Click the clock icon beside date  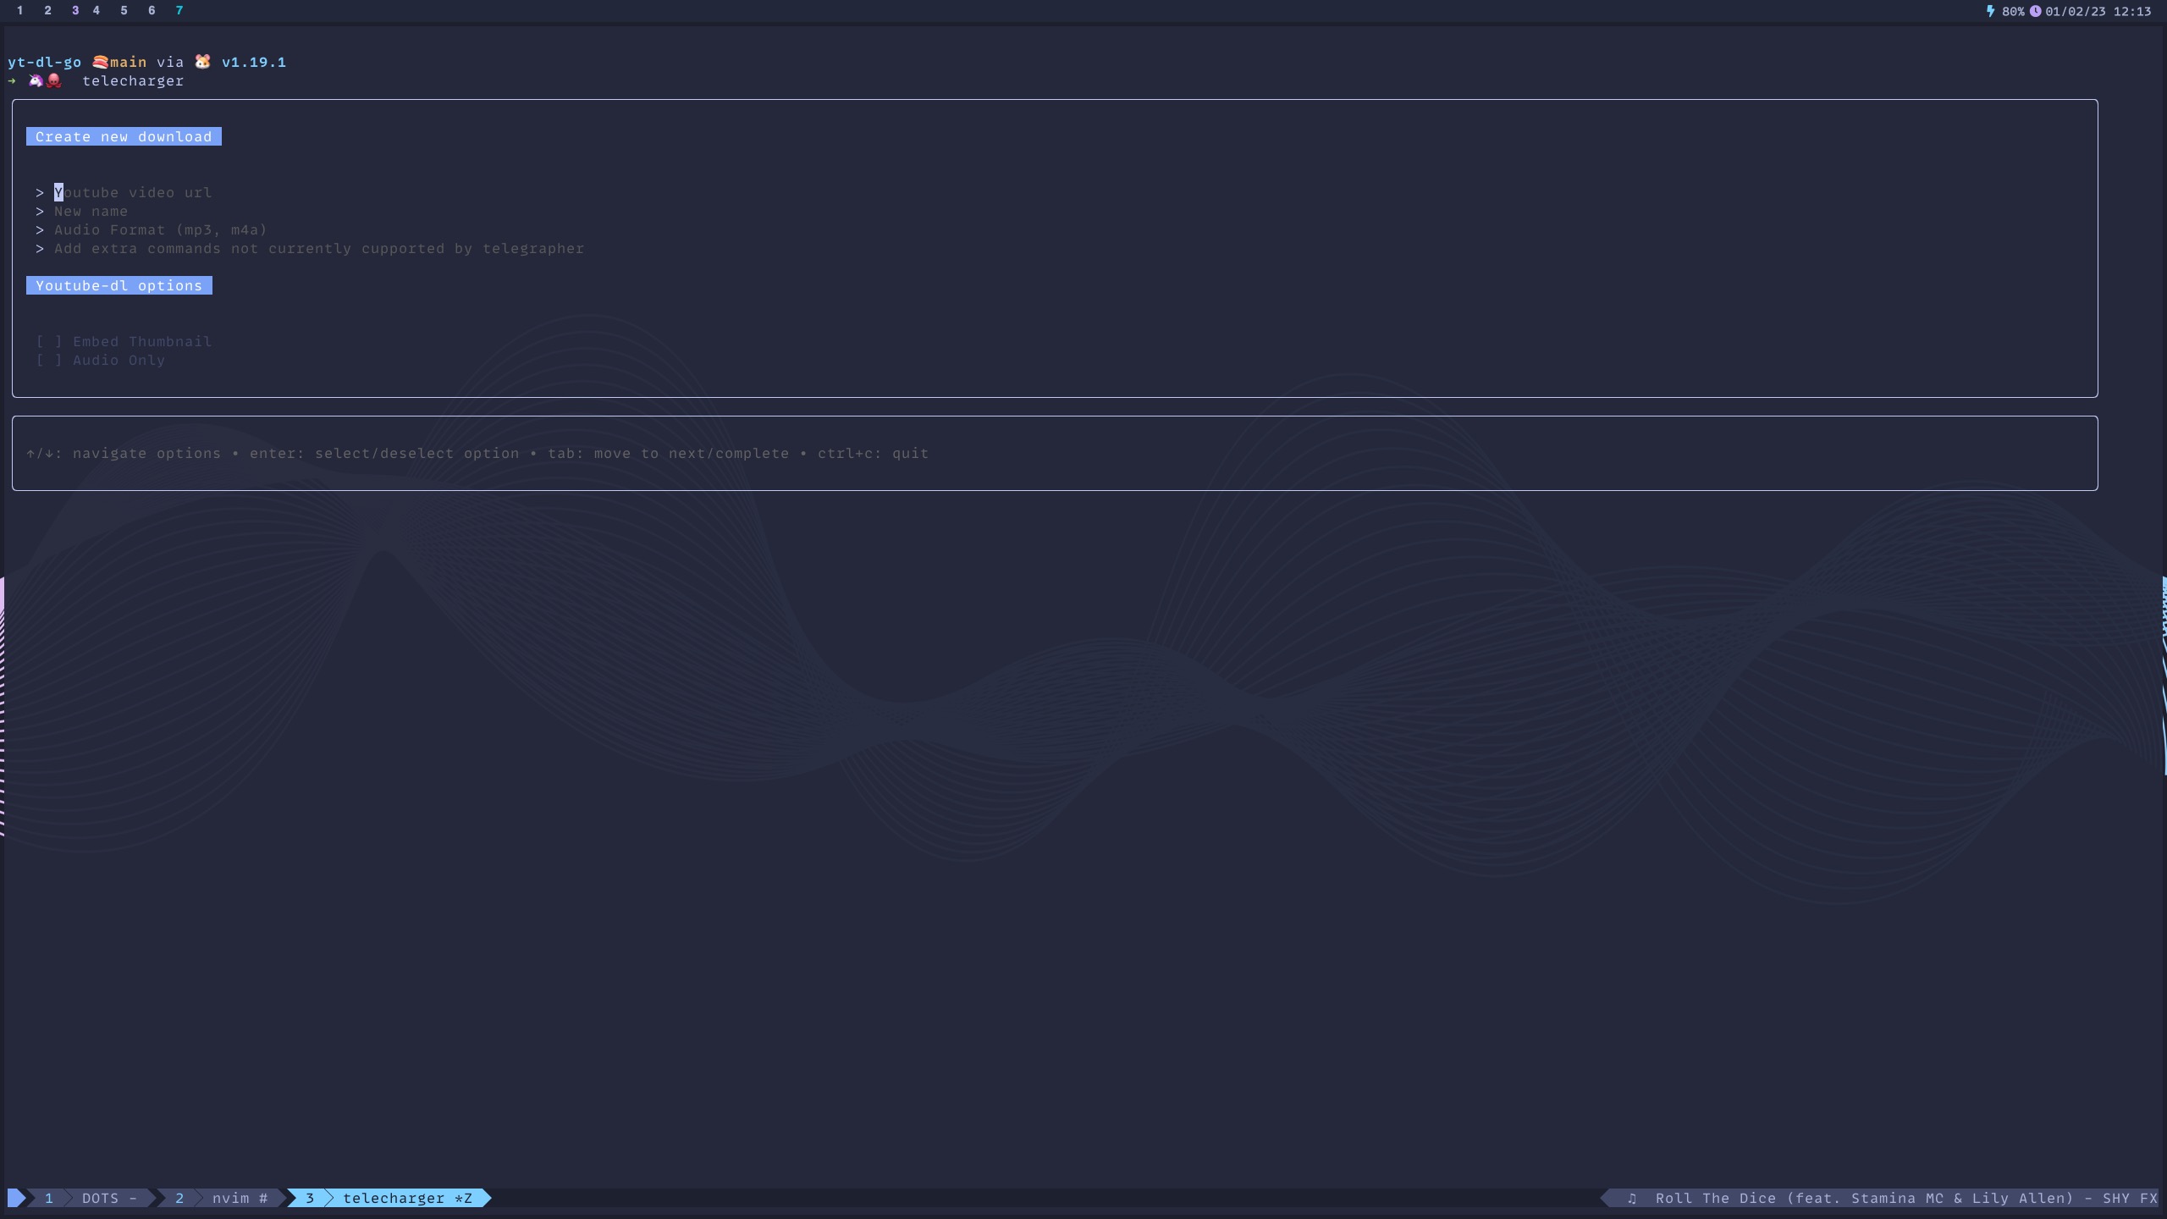point(2035,11)
